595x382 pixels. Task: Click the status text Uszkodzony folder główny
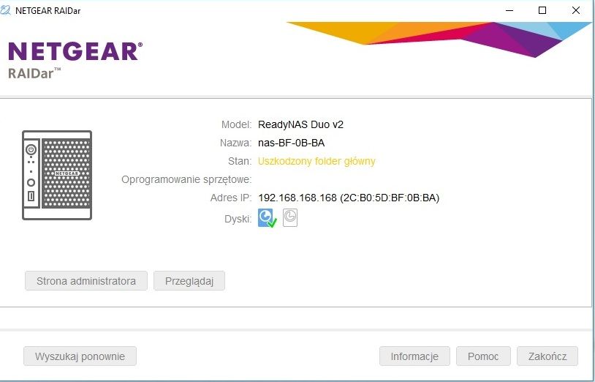317,162
